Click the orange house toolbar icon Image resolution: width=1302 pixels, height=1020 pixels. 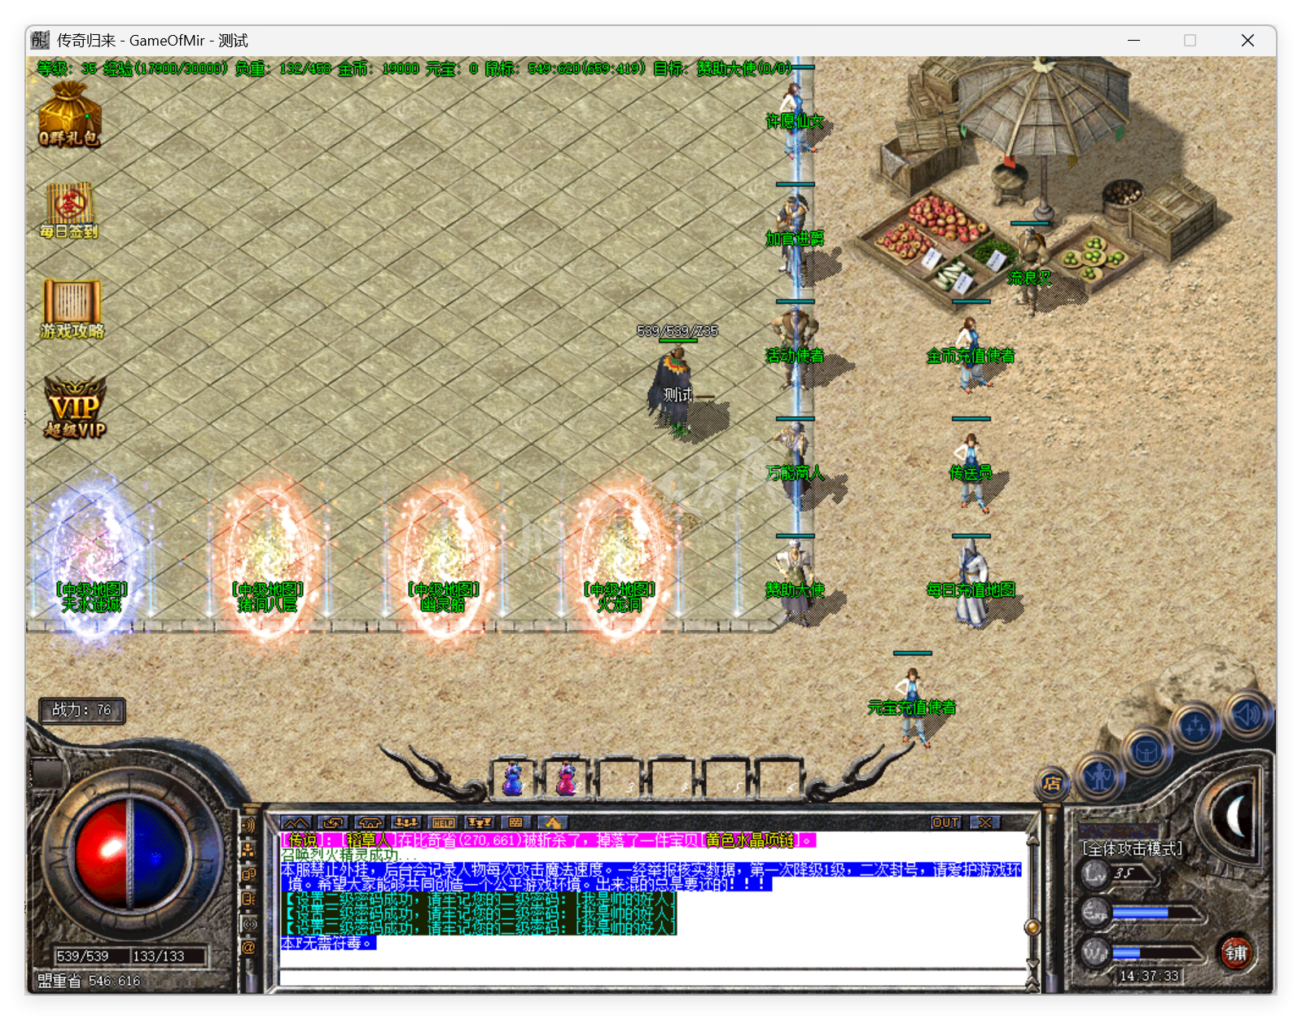coord(553,822)
